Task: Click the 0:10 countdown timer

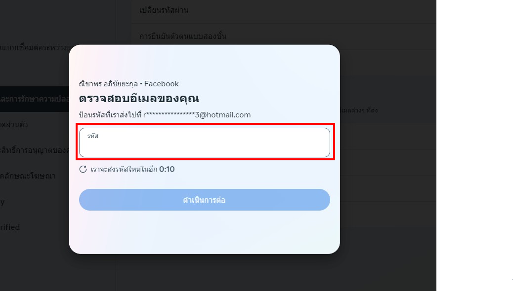Action: pyautogui.click(x=167, y=169)
